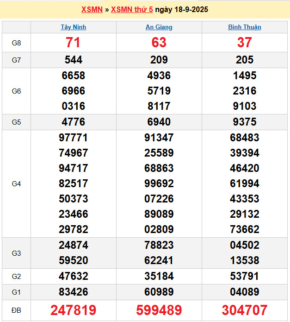Open the XSMN thứ 5 link
Image resolution: width=290 pixels, height=322 pixels.
tap(132, 10)
